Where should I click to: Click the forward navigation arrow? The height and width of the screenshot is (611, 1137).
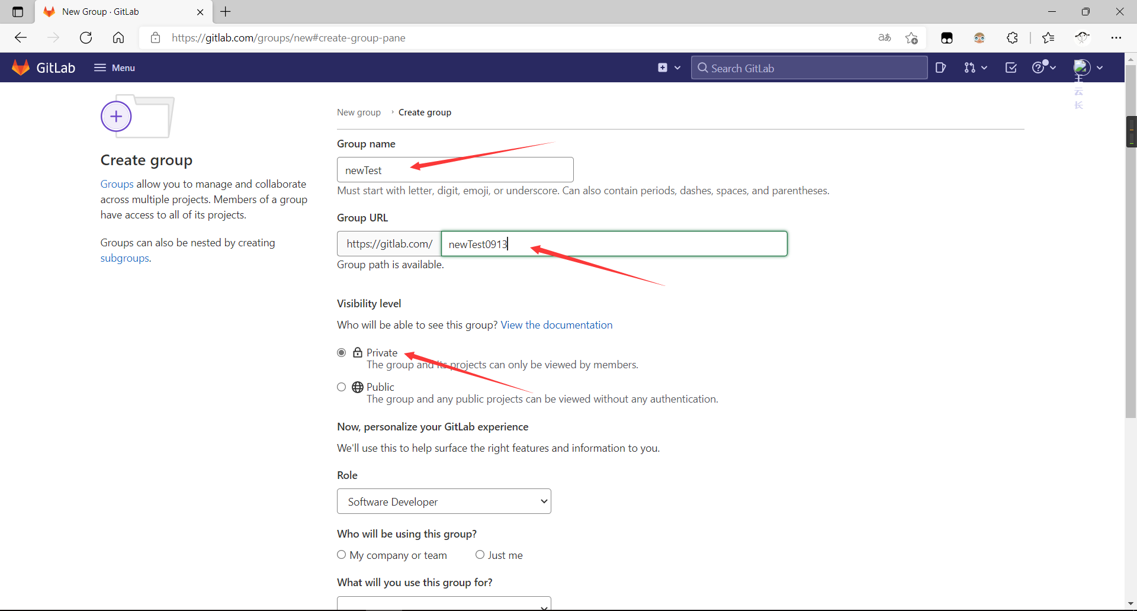coord(53,38)
